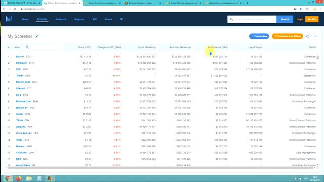The height and width of the screenshot is (182, 324).
Task: Open the Chainlink asset link
Action: 21,153
